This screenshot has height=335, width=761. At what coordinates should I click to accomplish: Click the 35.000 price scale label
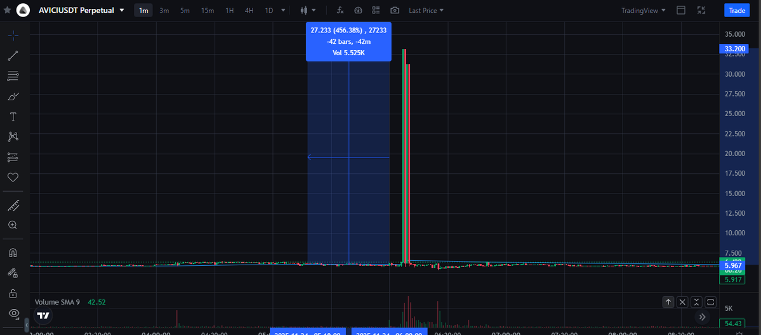click(x=735, y=34)
